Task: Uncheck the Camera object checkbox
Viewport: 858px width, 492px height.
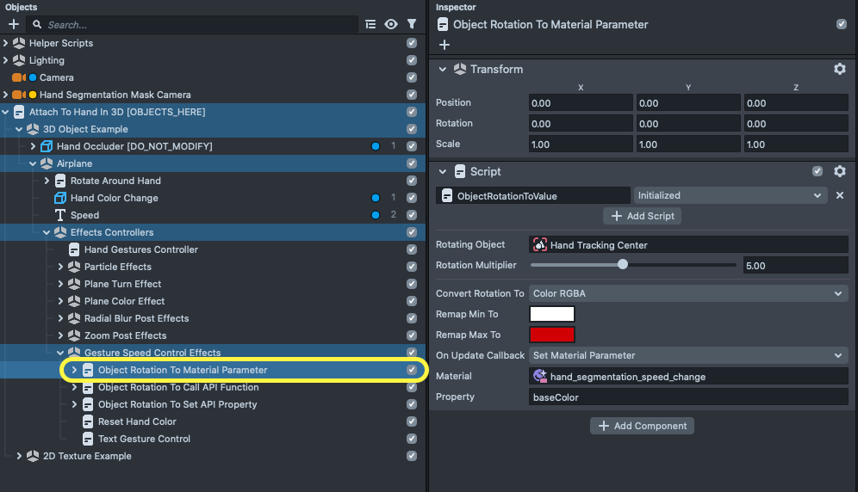Action: pos(412,77)
